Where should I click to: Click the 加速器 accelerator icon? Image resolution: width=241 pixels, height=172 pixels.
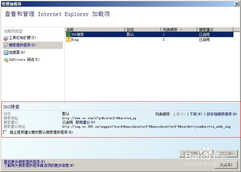point(6,53)
